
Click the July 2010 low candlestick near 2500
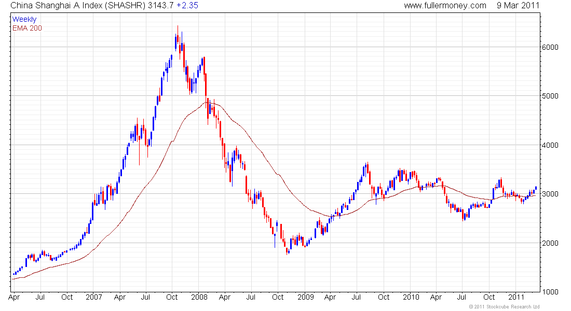pos(463,214)
